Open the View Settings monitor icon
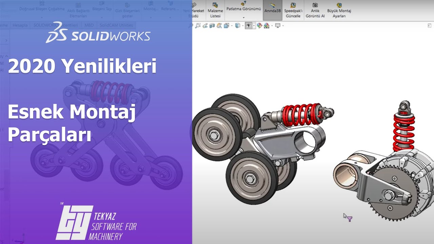This screenshot has width=434, height=244. 278,25
